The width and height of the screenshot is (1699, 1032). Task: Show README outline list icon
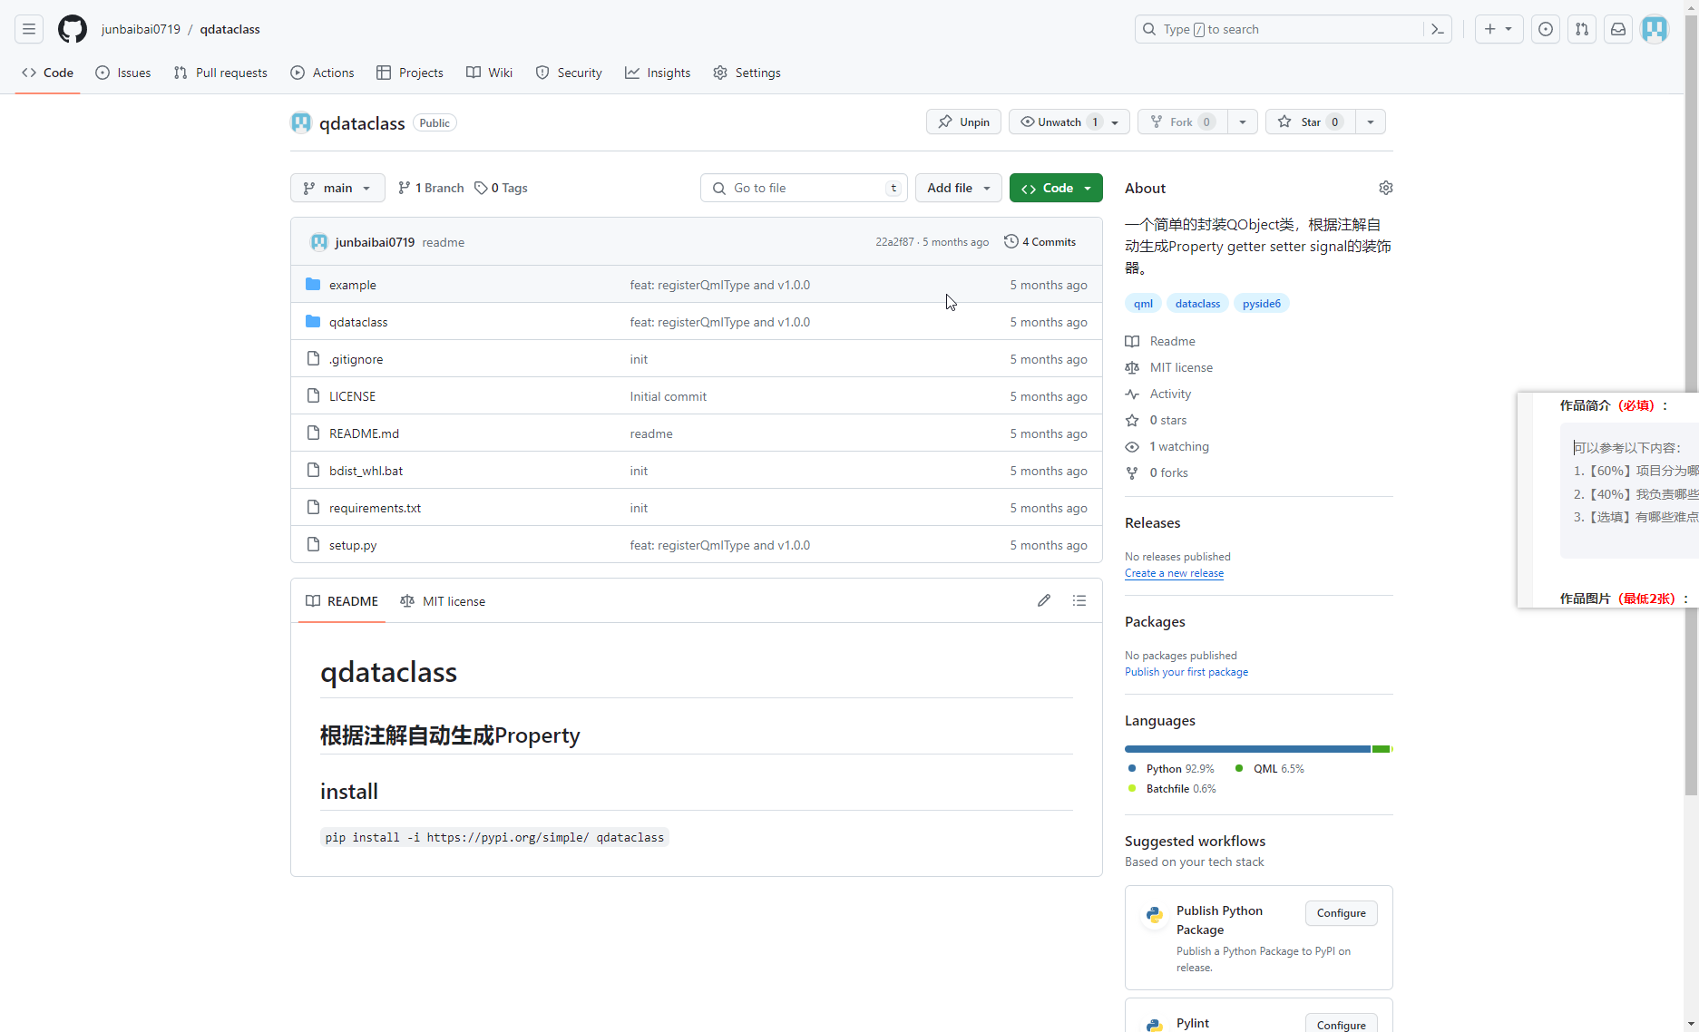(x=1079, y=600)
